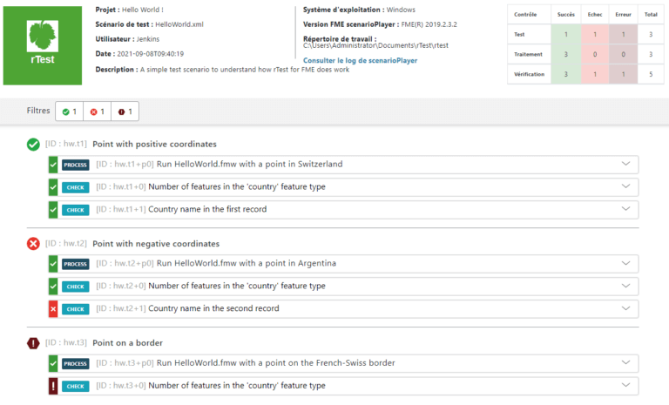This screenshot has width=669, height=405.
Task: Expand Country name in second record row
Action: pos(625,308)
